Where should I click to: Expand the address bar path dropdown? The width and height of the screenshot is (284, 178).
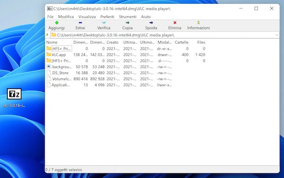click(277, 35)
